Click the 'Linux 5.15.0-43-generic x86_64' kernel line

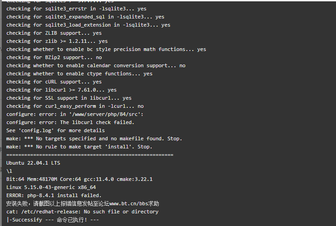click(x=51, y=187)
